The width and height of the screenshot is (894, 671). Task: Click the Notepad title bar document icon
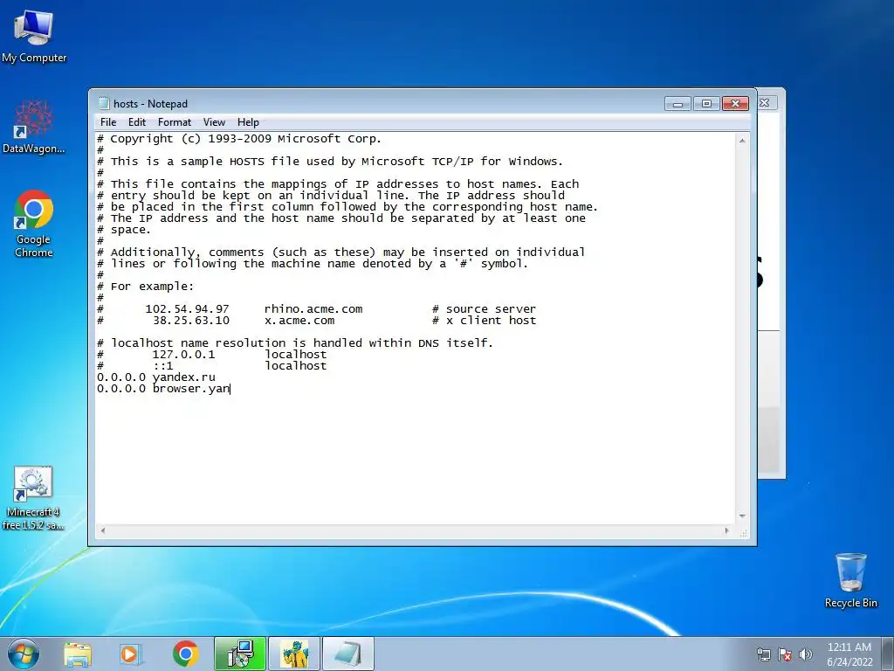104,103
